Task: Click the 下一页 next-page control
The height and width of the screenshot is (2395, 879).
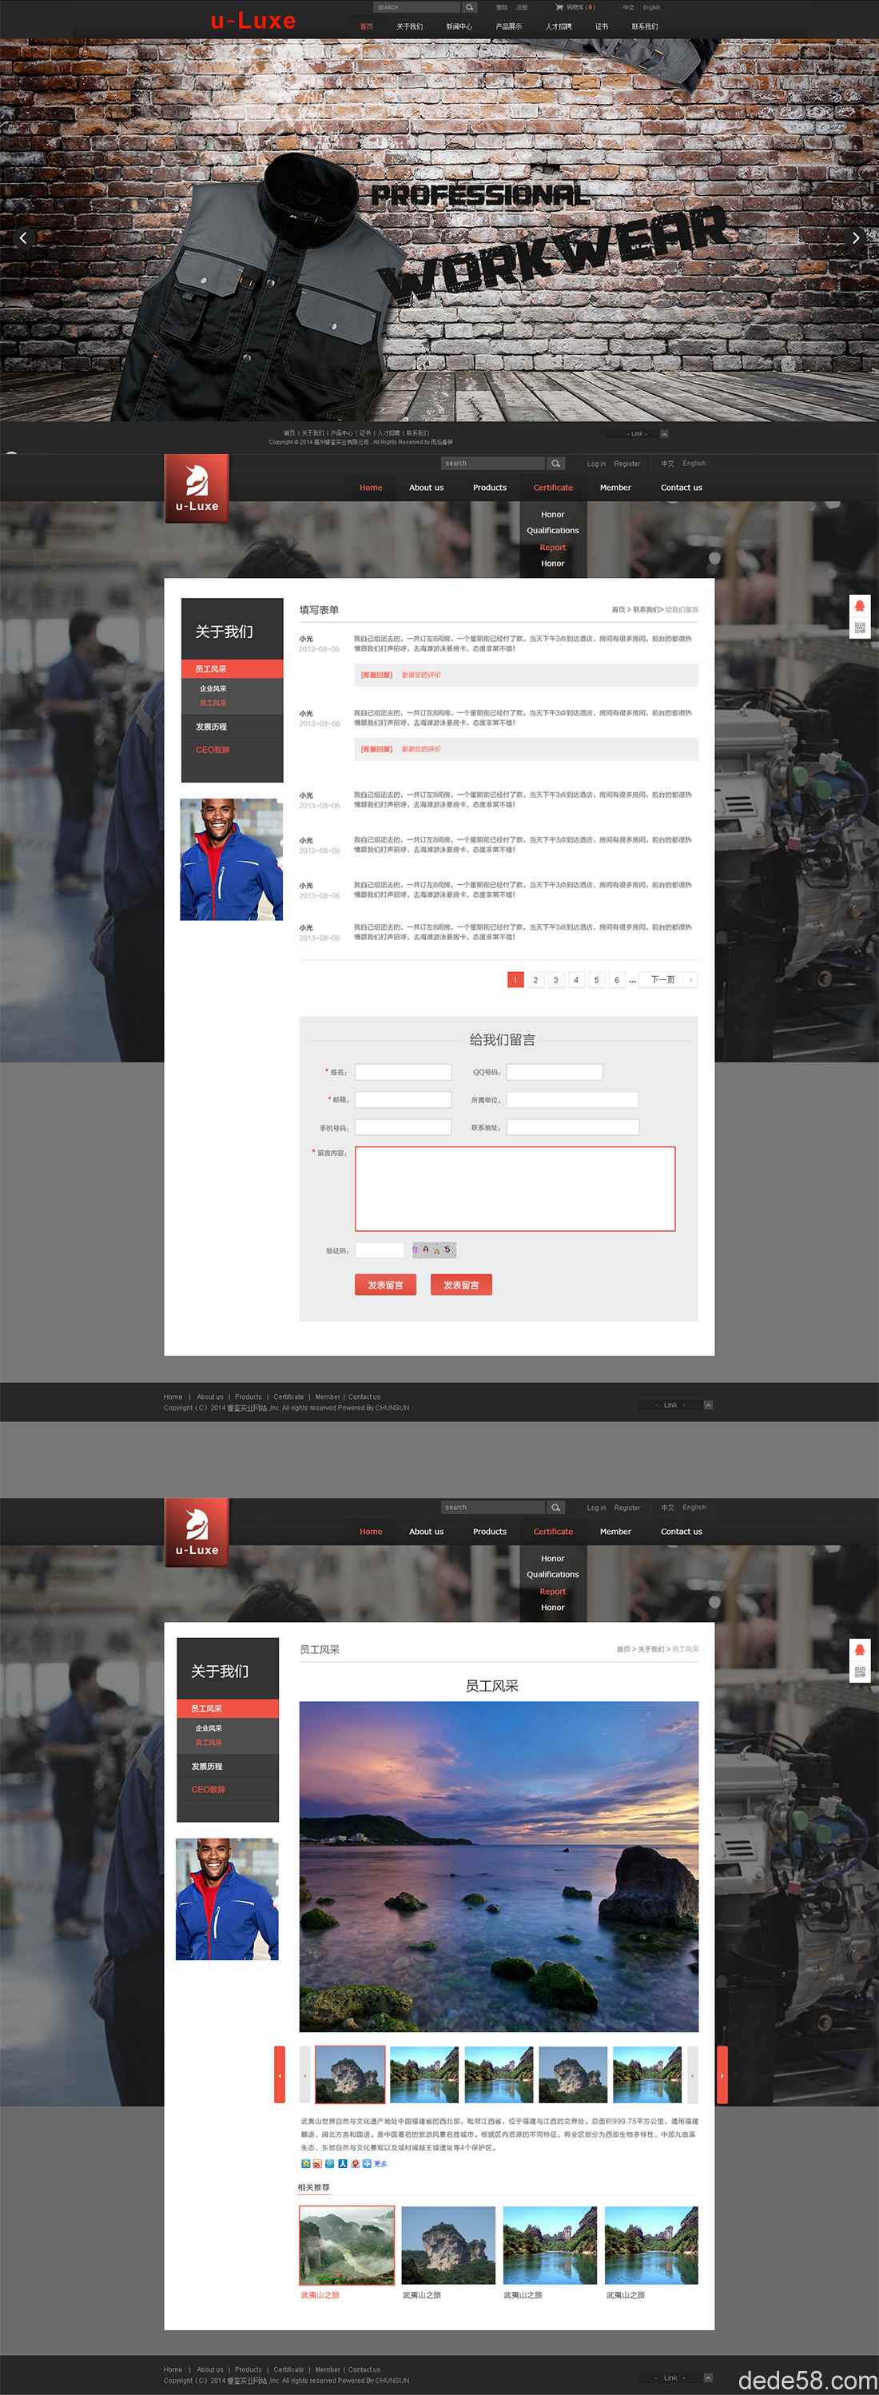Action: (x=668, y=980)
